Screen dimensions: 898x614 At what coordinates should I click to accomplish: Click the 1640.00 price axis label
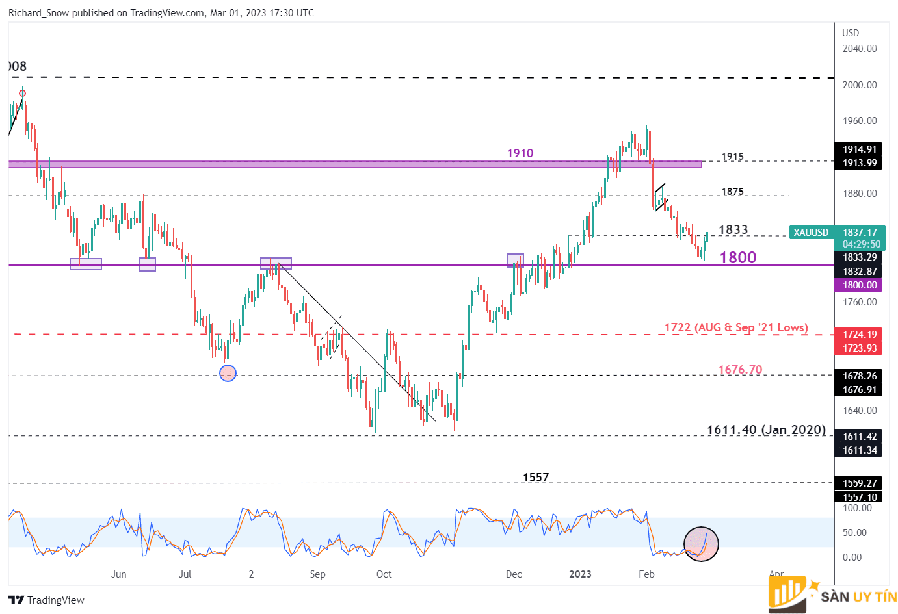click(860, 411)
